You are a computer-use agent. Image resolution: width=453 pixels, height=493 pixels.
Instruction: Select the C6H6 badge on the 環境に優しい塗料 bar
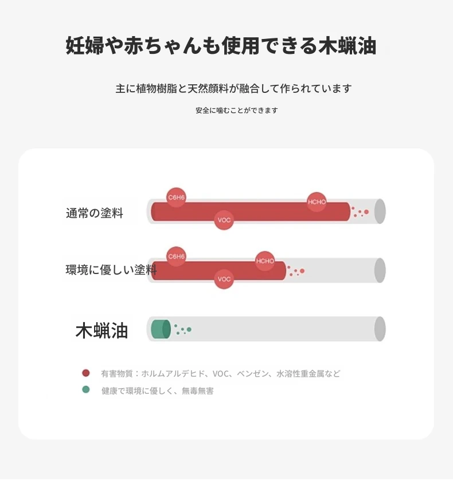(x=176, y=256)
